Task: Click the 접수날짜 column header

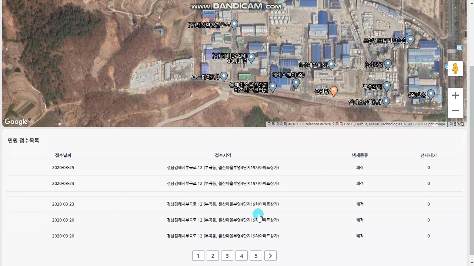Action: 63,156
